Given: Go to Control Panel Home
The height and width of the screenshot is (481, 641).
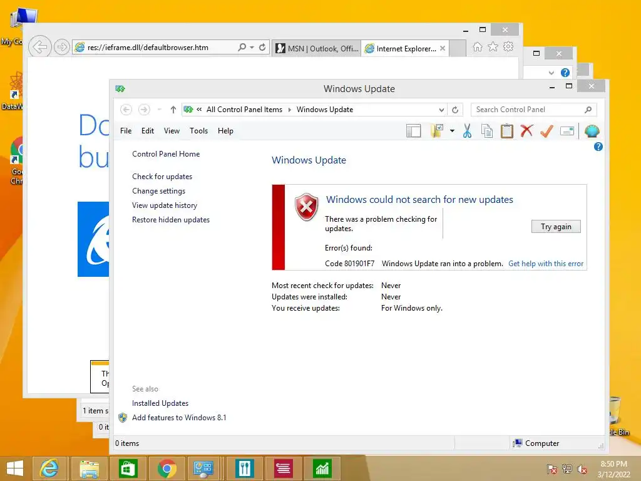Looking at the screenshot, I should [166, 154].
